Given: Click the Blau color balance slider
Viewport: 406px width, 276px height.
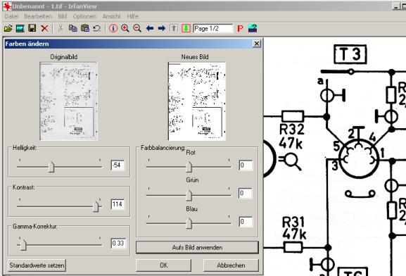Looking at the screenshot, I should 189,224.
